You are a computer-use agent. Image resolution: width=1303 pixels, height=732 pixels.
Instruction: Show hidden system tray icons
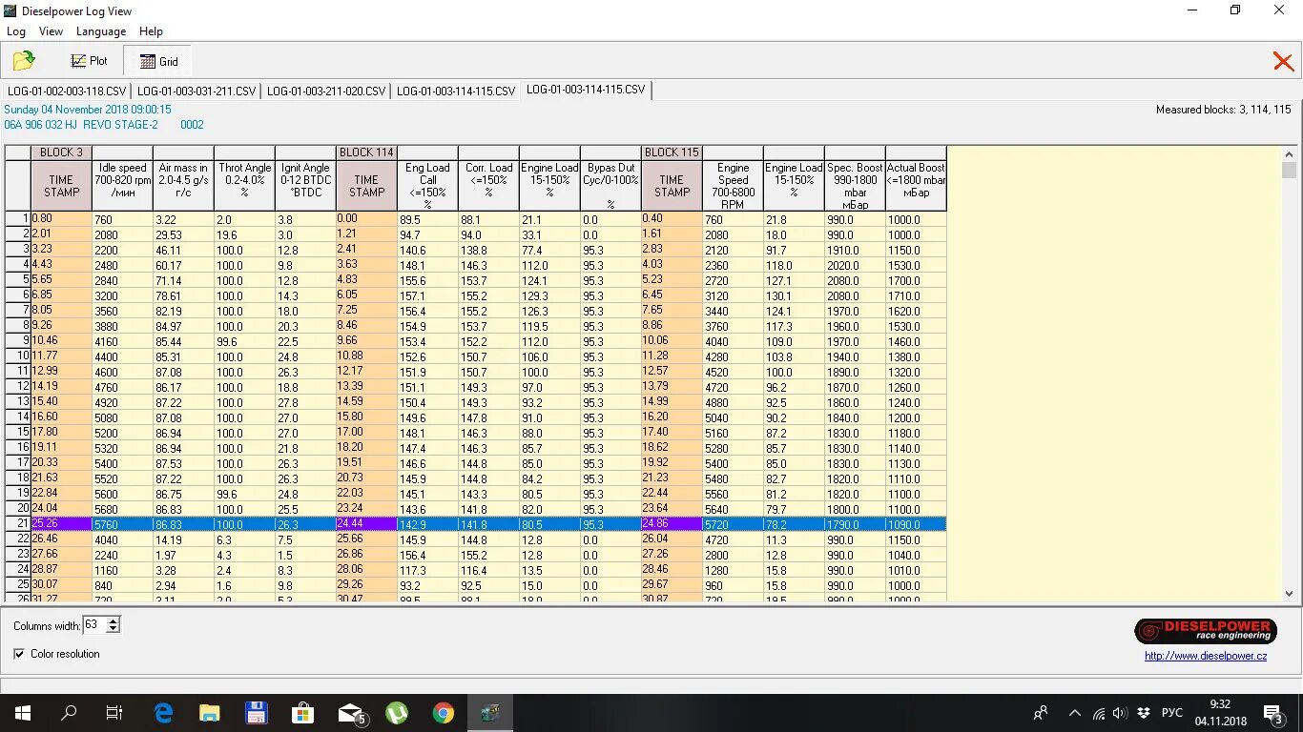coord(1075,713)
